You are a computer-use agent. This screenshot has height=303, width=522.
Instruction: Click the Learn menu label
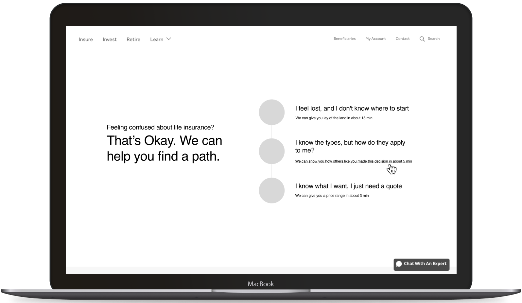coord(157,40)
